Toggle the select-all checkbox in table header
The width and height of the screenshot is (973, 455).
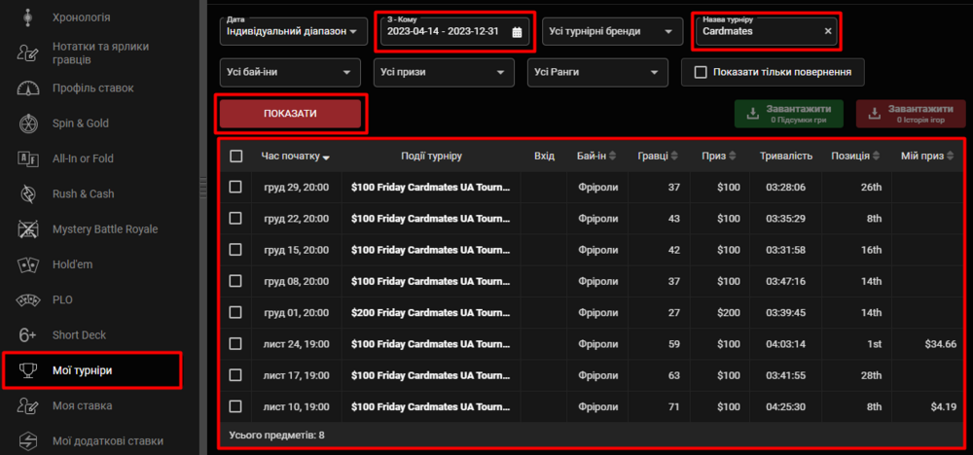(x=235, y=157)
